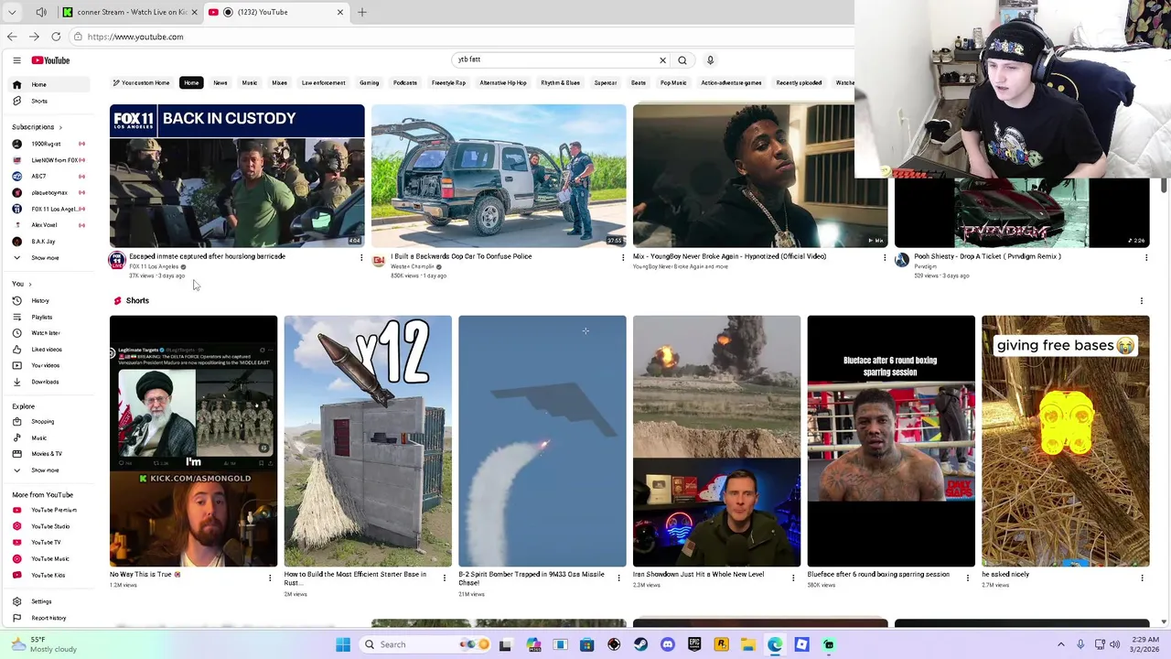Open the Windows Start menu
1171x659 pixels.
(343, 644)
